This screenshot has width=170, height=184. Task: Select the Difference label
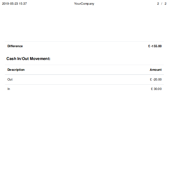tap(15, 46)
